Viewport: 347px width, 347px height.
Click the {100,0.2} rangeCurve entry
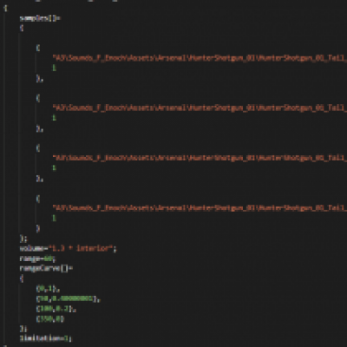tap(56, 309)
